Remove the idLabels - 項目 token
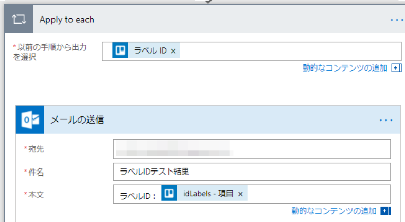The height and width of the screenshot is (222, 405). [x=240, y=194]
